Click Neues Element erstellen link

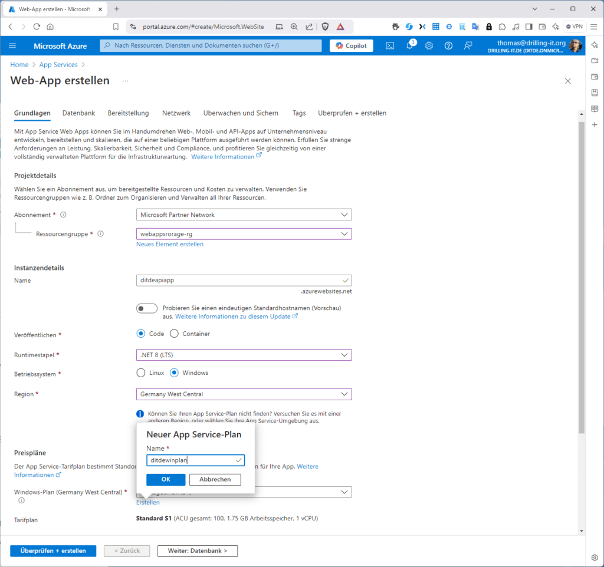pos(170,244)
